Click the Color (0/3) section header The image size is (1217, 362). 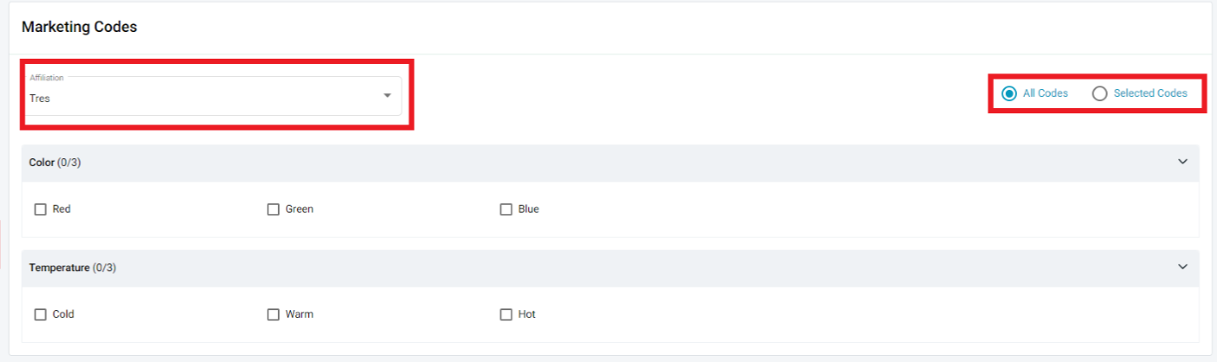coord(55,162)
